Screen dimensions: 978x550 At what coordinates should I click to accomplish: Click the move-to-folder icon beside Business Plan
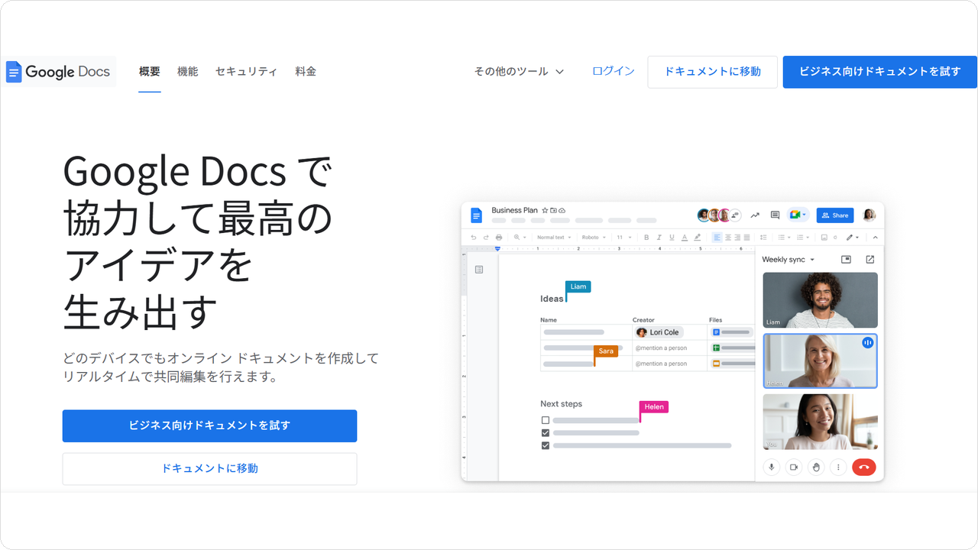553,210
